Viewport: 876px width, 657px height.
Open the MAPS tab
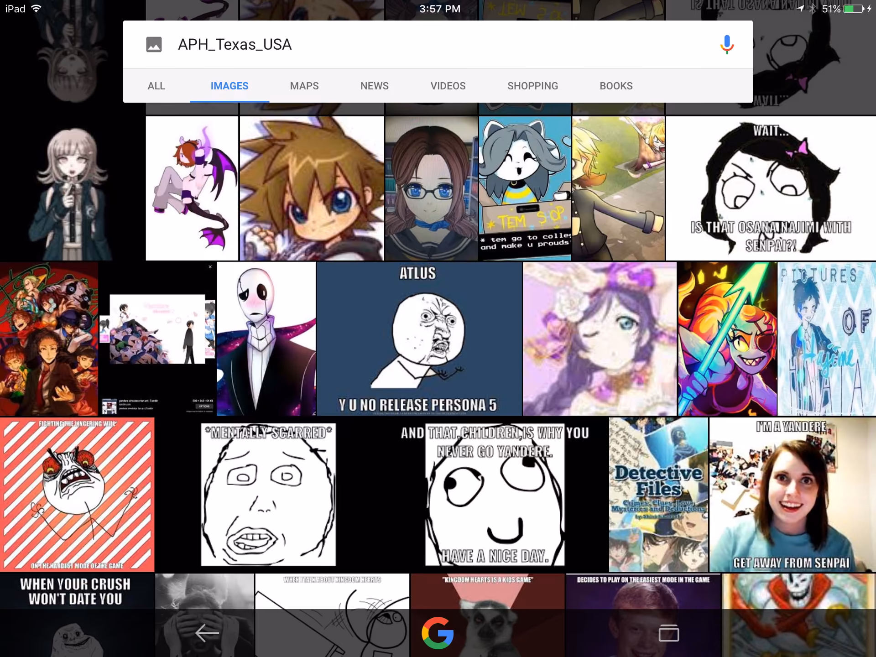click(304, 86)
